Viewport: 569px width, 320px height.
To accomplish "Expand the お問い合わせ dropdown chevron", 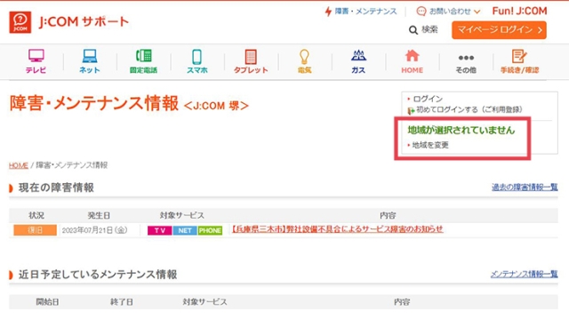I will pos(477,12).
